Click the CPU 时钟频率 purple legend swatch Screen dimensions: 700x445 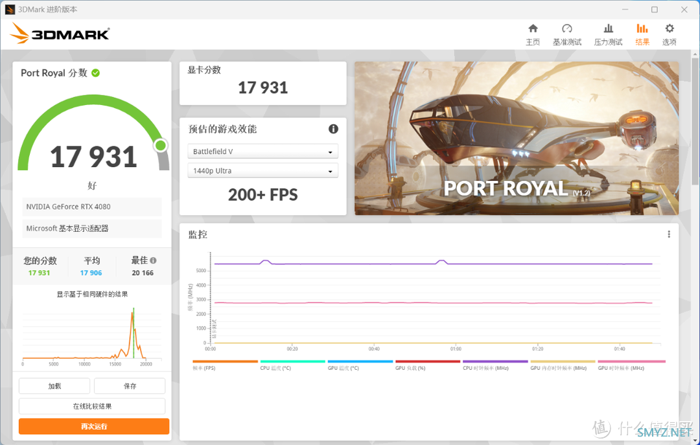point(495,361)
